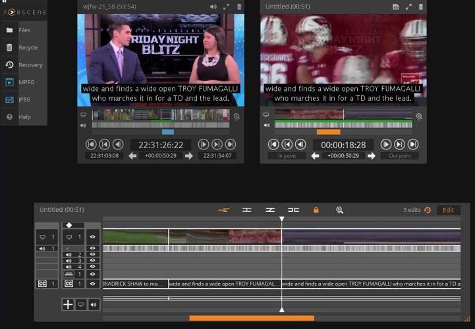The image size is (475, 329).
Task: Click speaker icon left of wjfw-21_58 audio strip
Action: pyautogui.click(x=83, y=125)
